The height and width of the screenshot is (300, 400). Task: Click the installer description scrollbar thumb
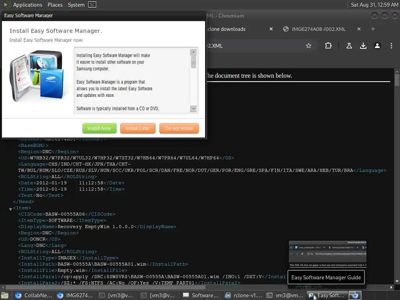coord(193,62)
